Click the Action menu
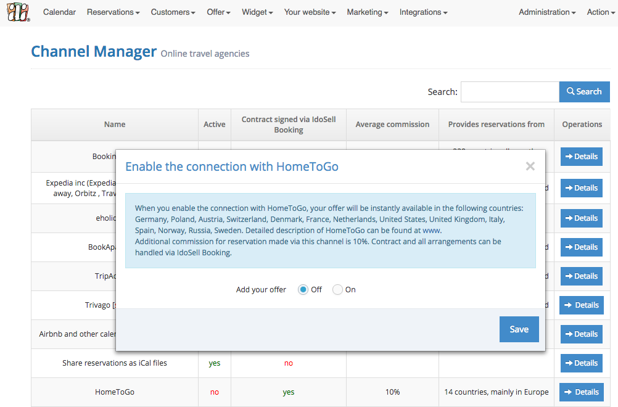 [601, 12]
